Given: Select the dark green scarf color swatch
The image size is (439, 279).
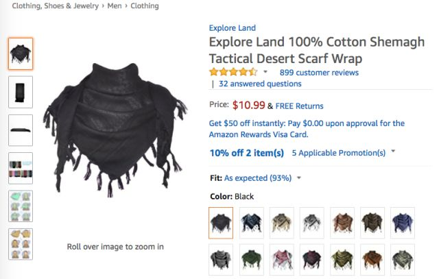Looking at the screenshot, I should (252, 259).
